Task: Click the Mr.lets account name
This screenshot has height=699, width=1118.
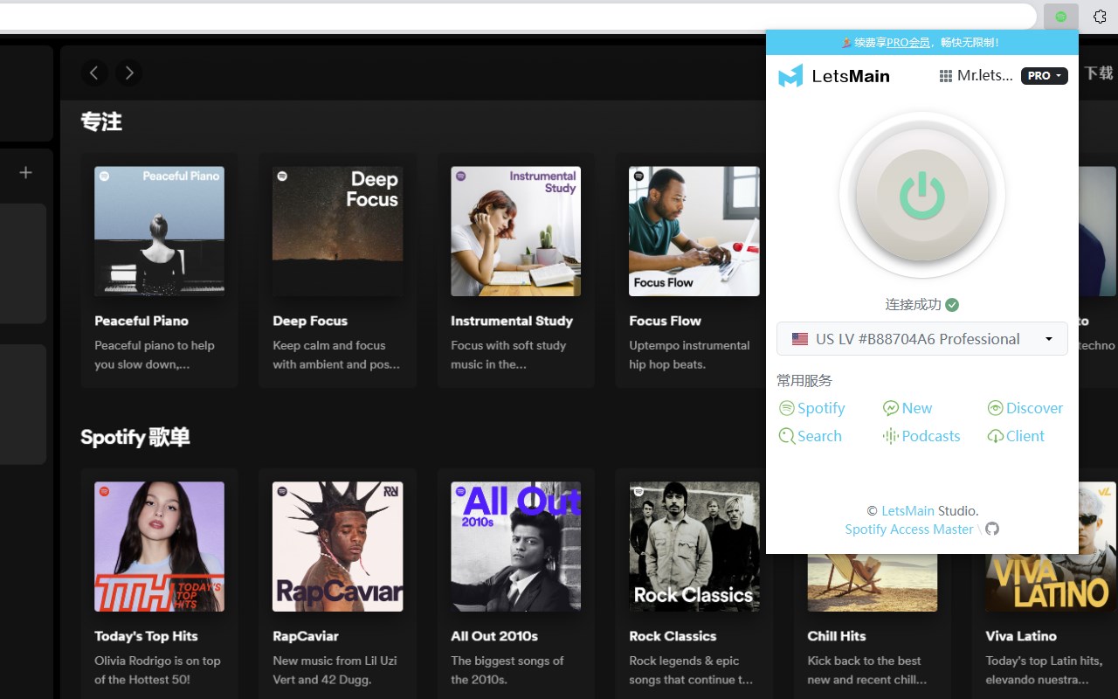Action: click(x=985, y=76)
